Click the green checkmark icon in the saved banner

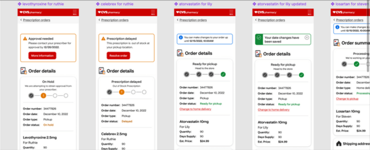coord(258,37)
